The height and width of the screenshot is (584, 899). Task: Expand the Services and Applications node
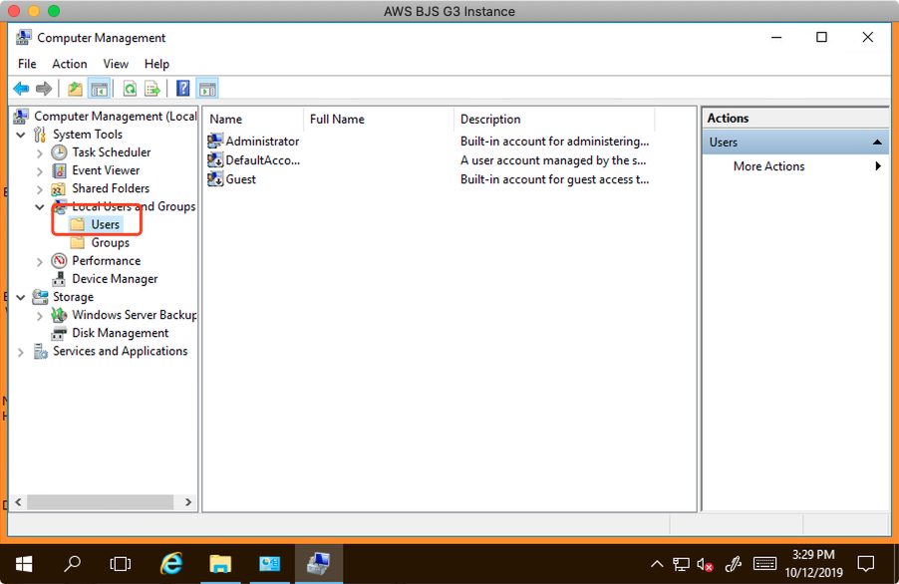[x=21, y=352]
